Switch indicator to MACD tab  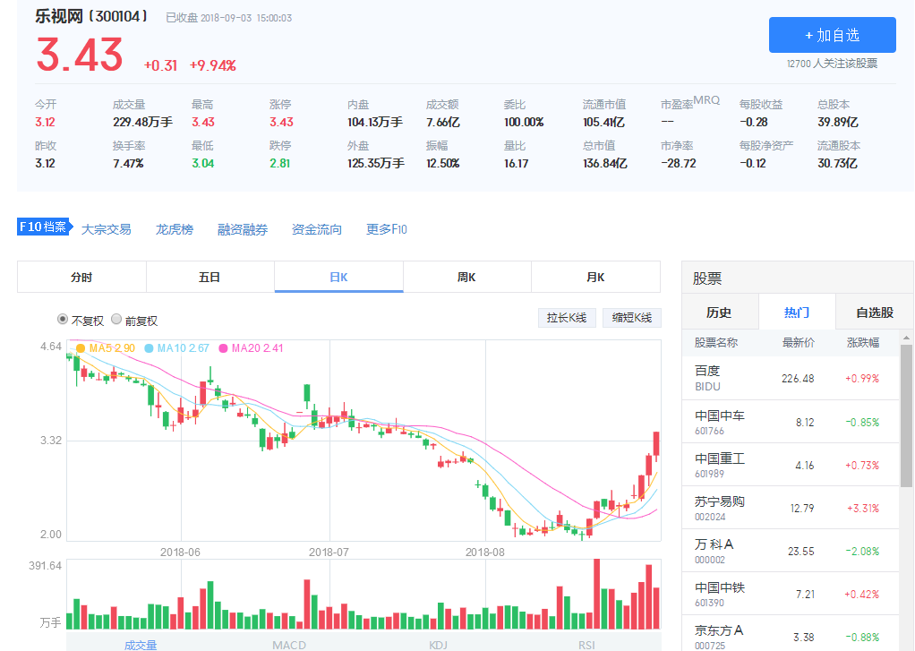tap(289, 645)
